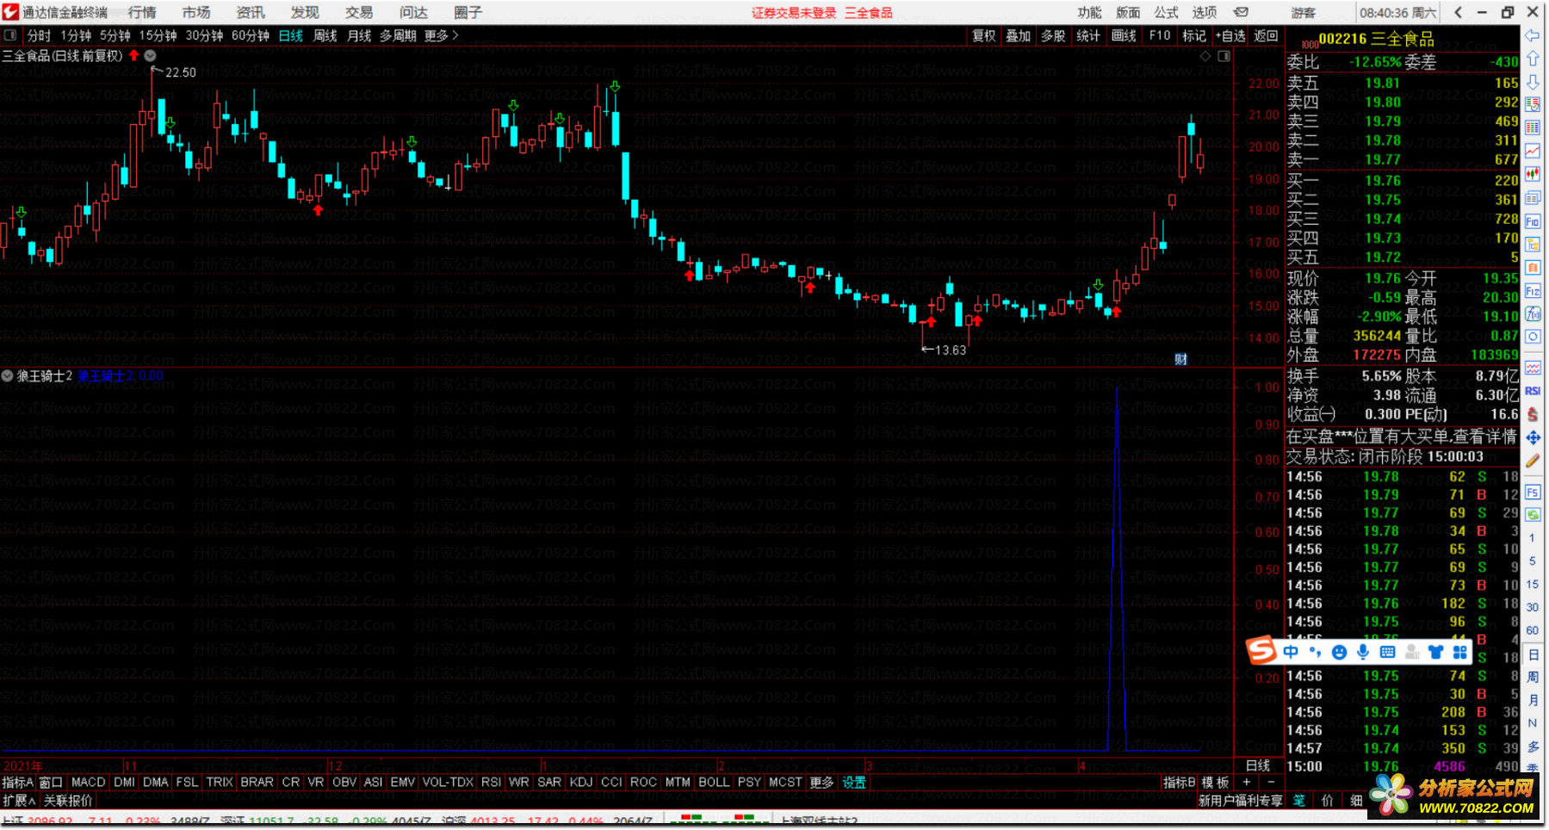Click the TDX red logo icon
1549x830 pixels.
pyautogui.click(x=10, y=12)
